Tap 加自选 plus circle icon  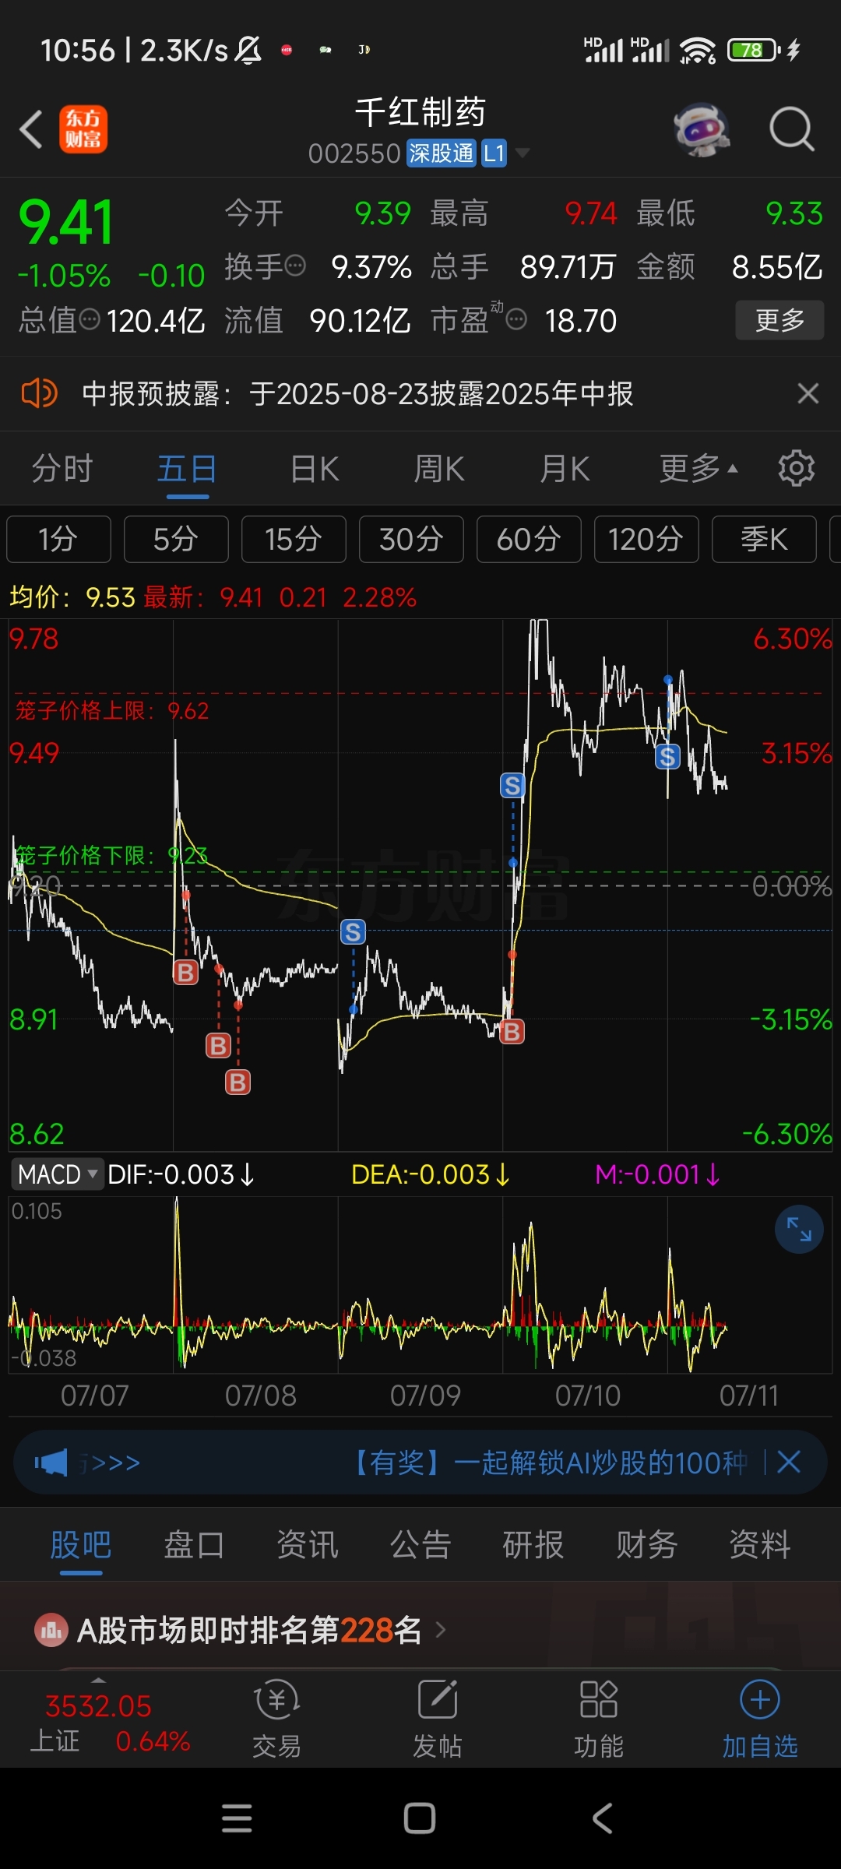point(760,1699)
